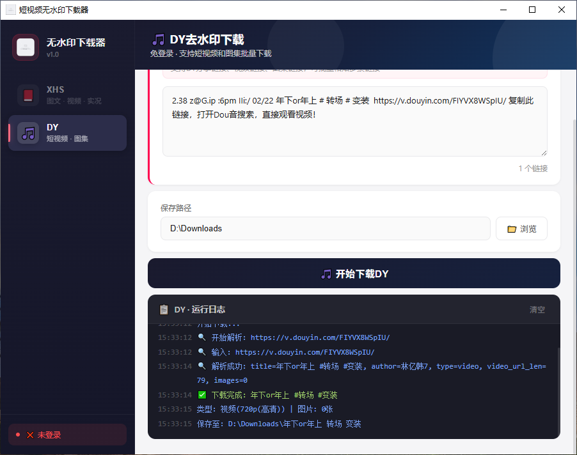Click log line starting '类型: 视频(720p(高清))'
This screenshot has width=577, height=455.
click(x=265, y=409)
